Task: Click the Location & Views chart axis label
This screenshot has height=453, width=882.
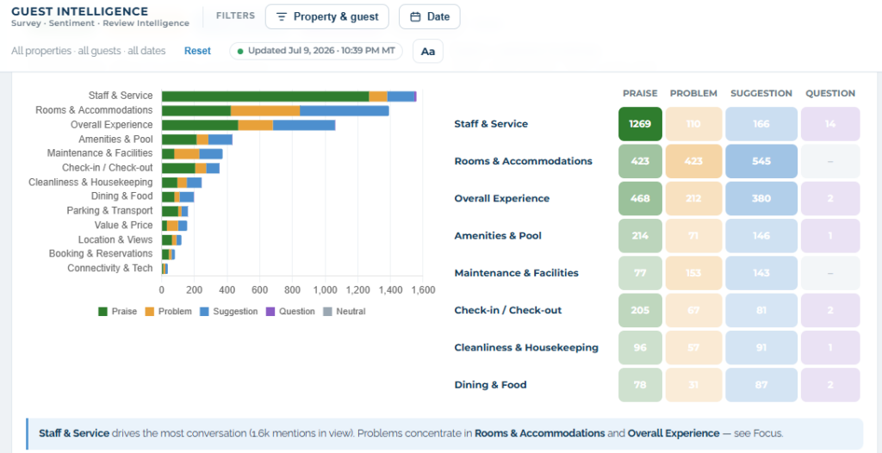Action: click(115, 239)
